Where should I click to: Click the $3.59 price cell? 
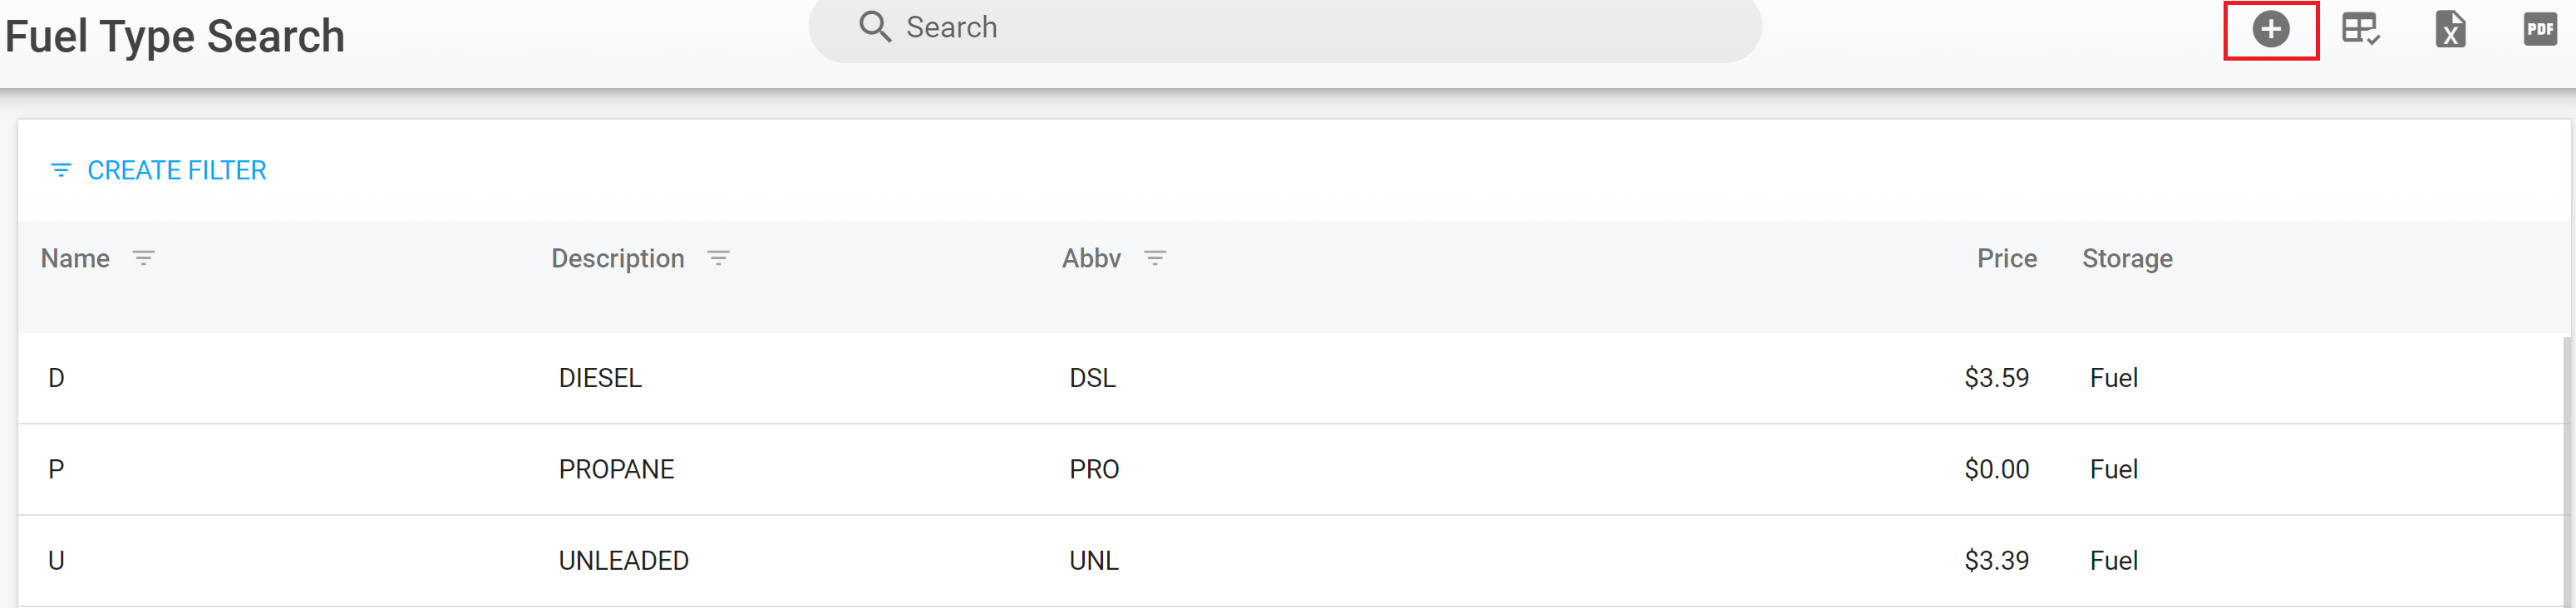(x=1996, y=378)
